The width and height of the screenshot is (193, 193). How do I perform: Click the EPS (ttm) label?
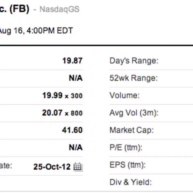pyautogui.click(x=127, y=165)
